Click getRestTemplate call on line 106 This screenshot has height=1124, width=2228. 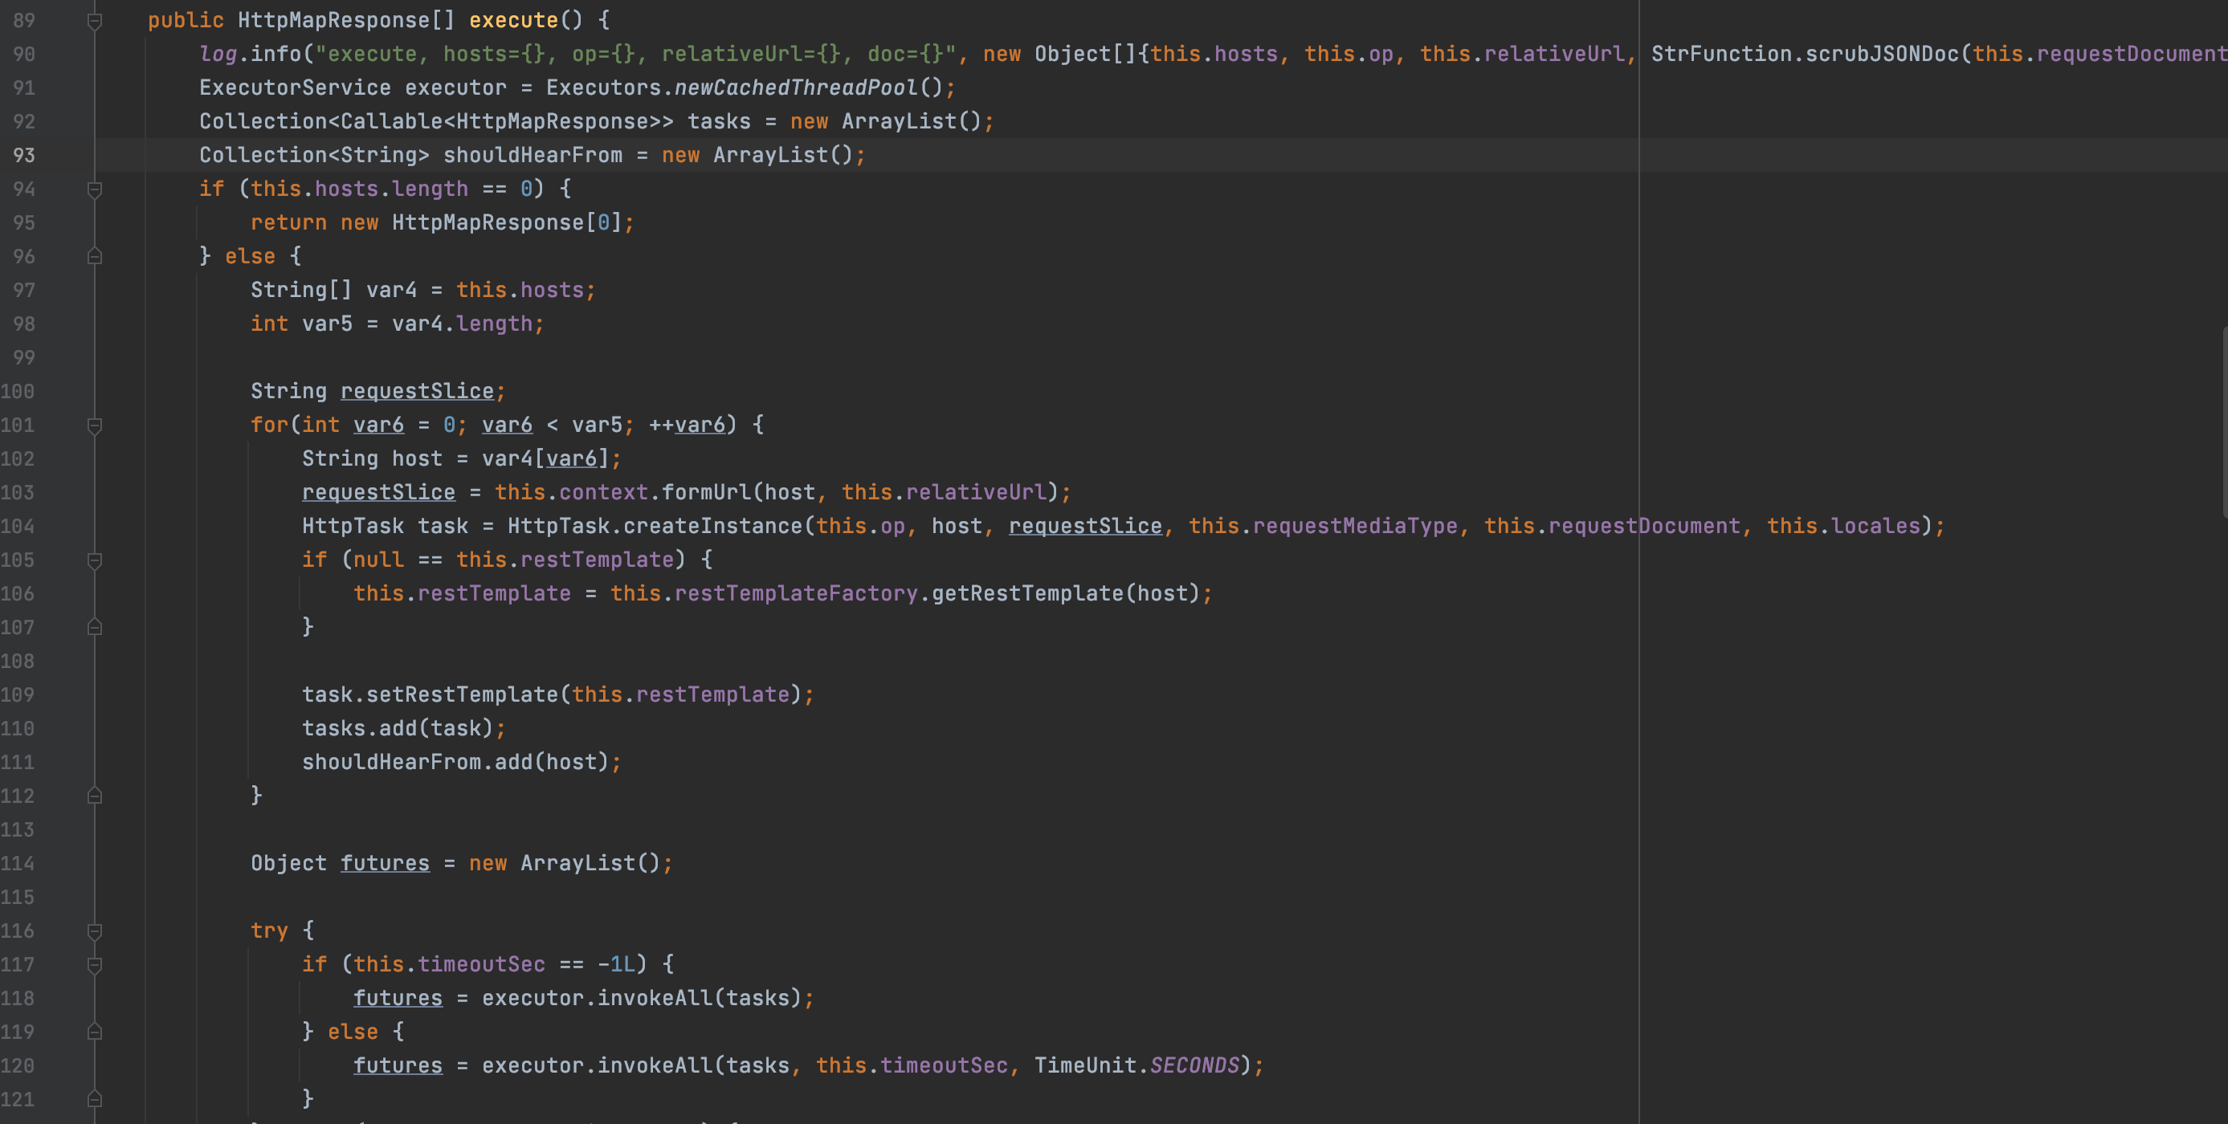coord(1027,594)
